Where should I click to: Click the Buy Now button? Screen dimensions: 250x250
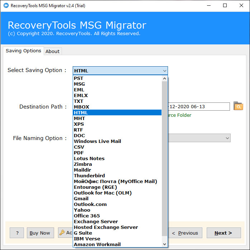pos(40,233)
